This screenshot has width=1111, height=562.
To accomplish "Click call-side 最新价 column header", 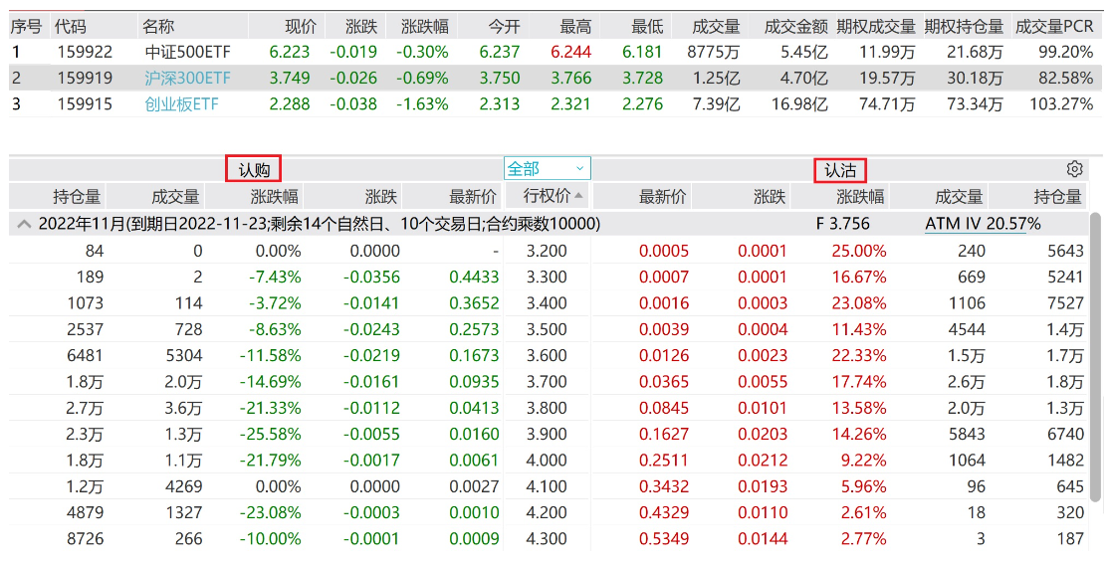I will 473,196.
